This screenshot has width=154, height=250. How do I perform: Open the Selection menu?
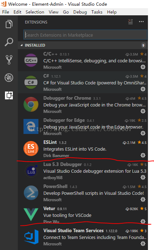tap(35, 12)
